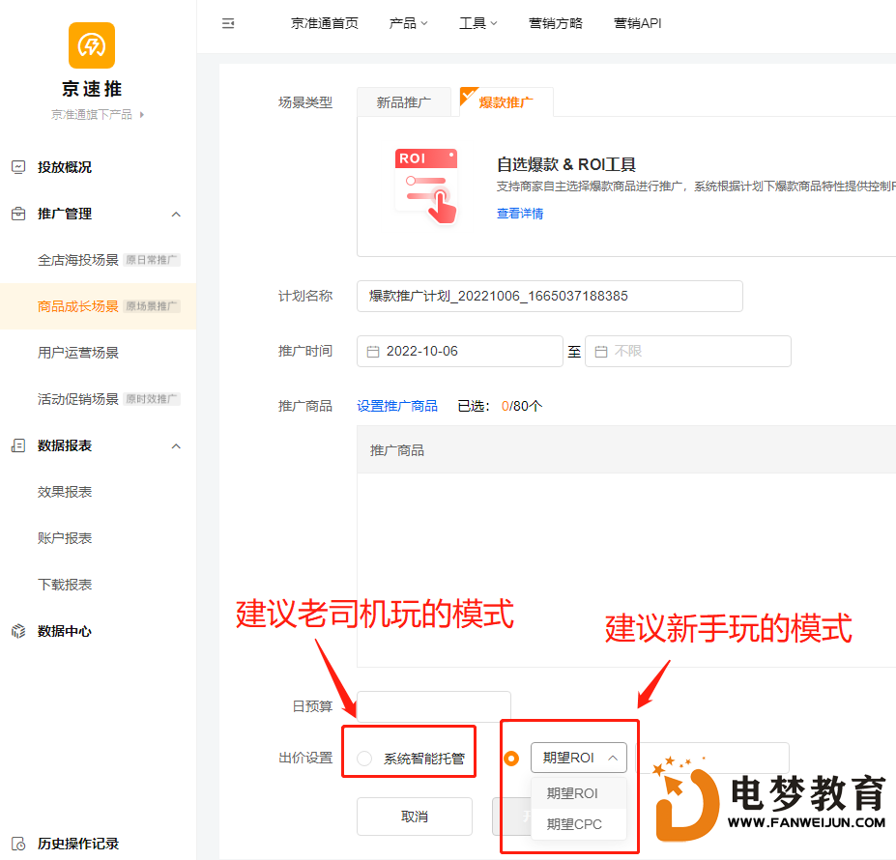Collapse the 推广管理 section chevron
896x860 pixels.
click(176, 215)
